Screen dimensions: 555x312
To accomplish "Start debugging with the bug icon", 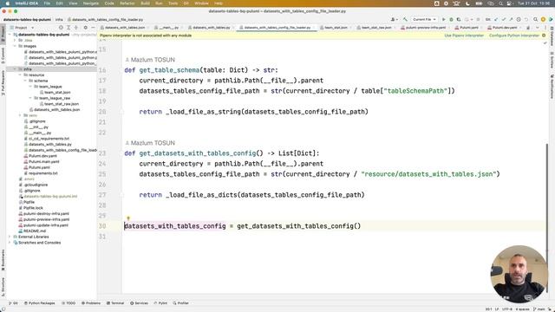I will 451,19.
